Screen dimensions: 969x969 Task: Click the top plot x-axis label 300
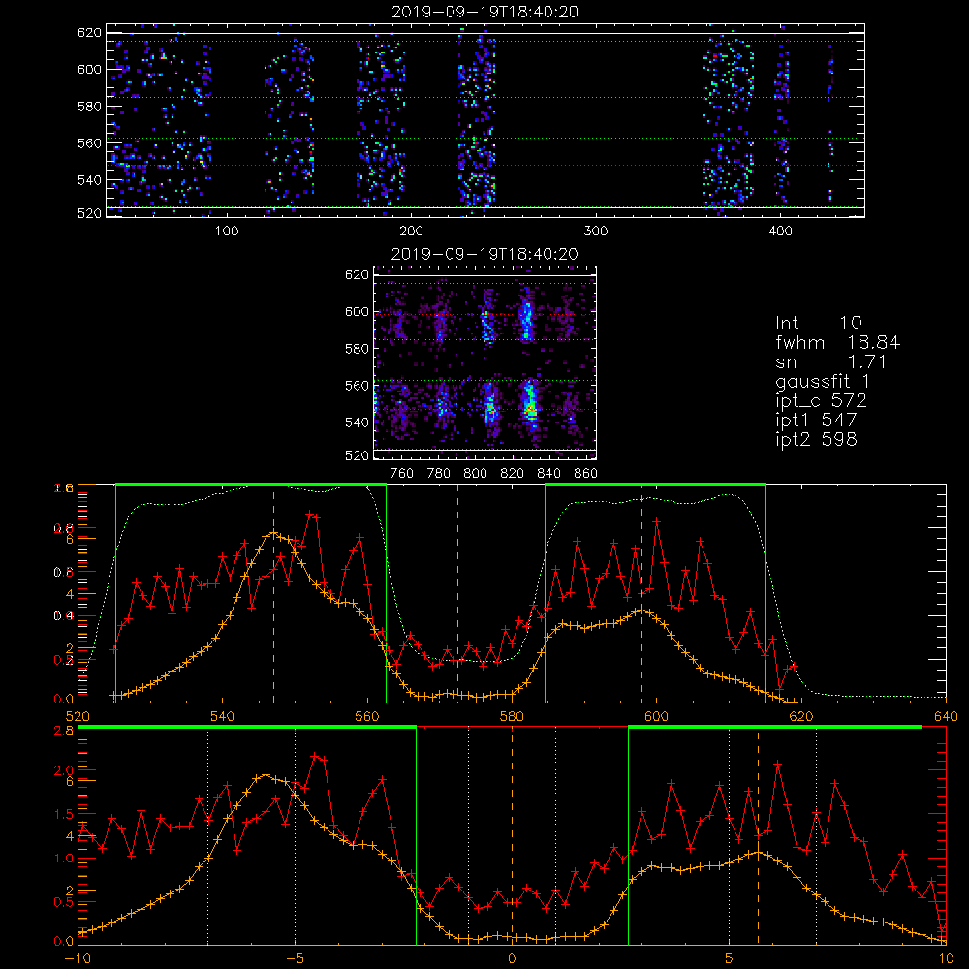[x=596, y=232]
